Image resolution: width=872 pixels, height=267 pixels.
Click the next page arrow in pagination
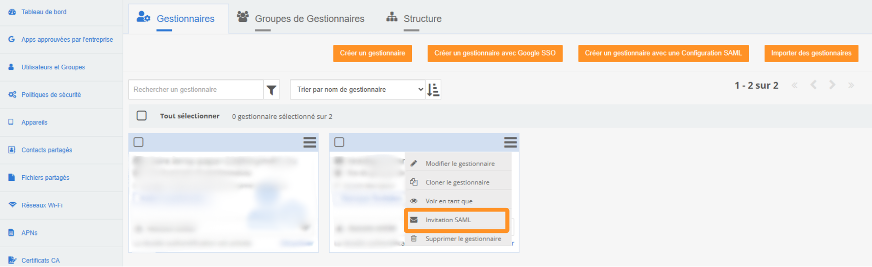click(x=832, y=85)
